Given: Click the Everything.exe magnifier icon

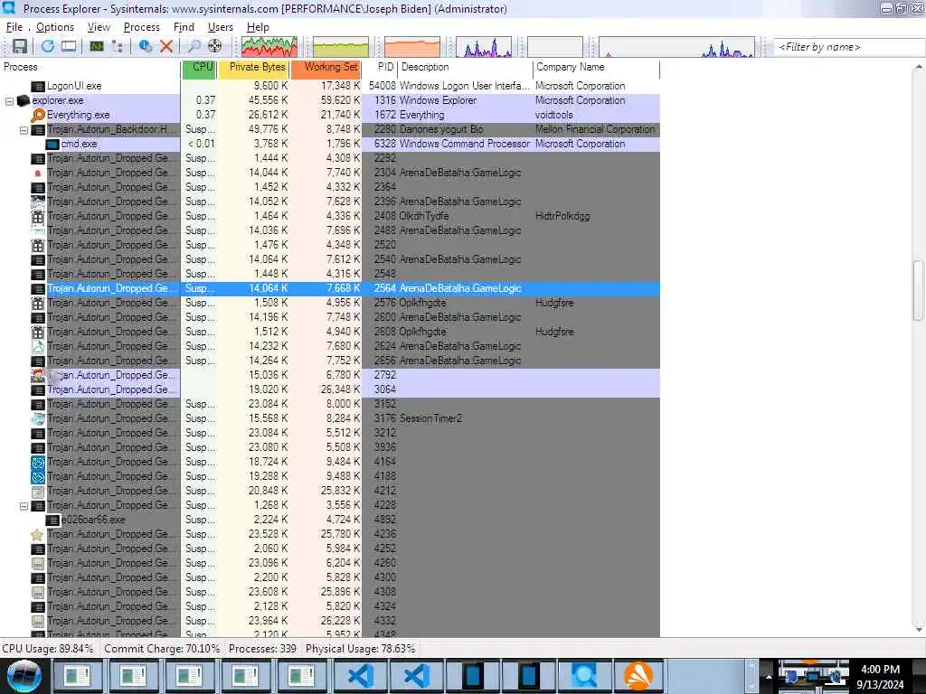Looking at the screenshot, I should (38, 115).
